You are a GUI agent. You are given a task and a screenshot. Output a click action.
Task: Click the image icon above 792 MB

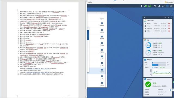102,50
